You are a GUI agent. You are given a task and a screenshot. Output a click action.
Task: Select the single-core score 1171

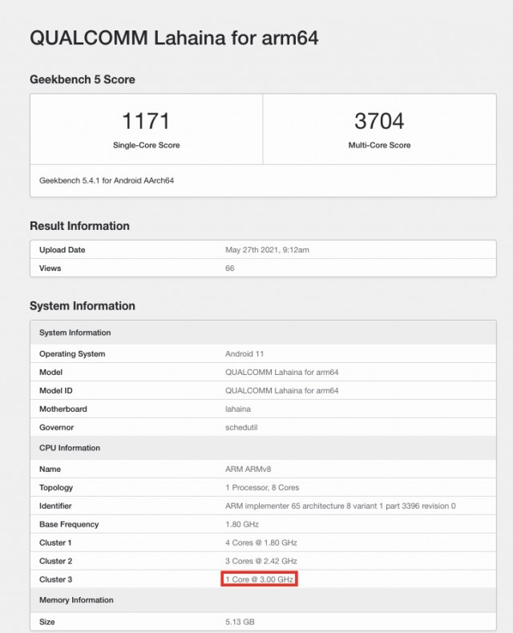[146, 121]
